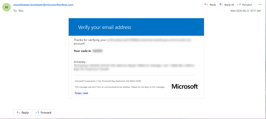The image size is (266, 119).
Task: Click the "Your code is:" bold label
Action: click(83, 51)
